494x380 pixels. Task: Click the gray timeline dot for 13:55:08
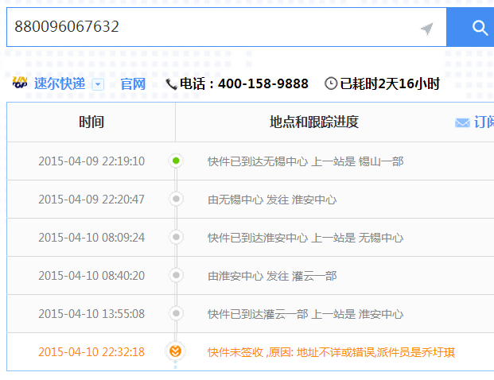coord(176,313)
